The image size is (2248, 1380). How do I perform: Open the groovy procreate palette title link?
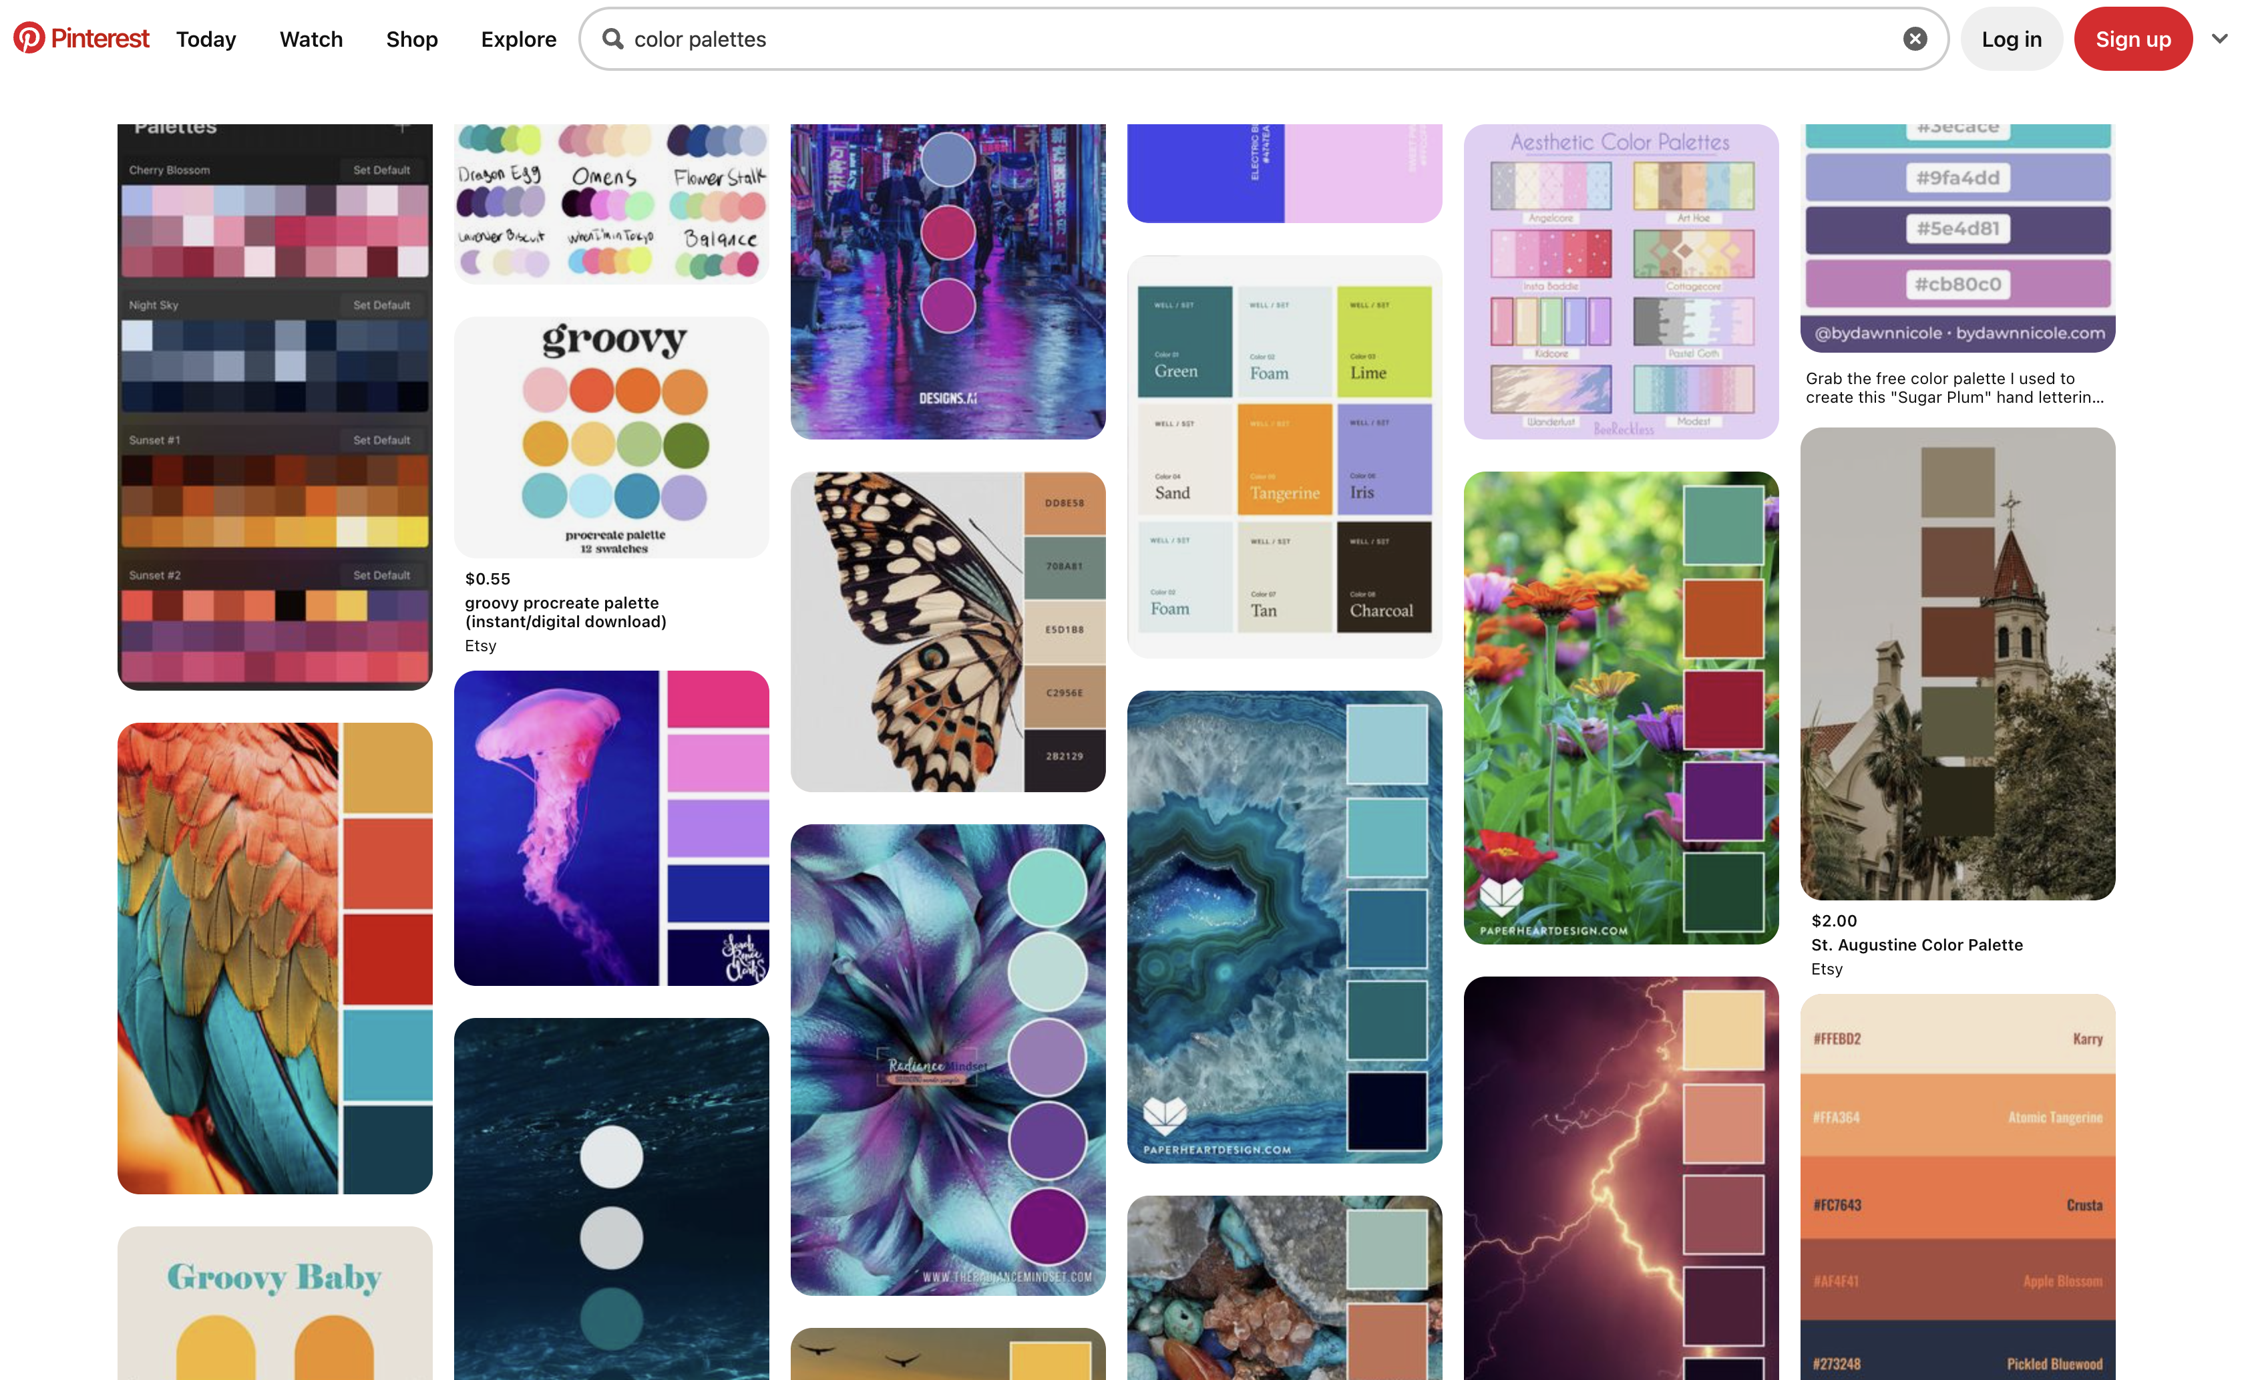pyautogui.click(x=565, y=613)
